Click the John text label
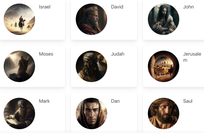Image resolution: width=204 pixels, height=133 pixels. (188, 7)
